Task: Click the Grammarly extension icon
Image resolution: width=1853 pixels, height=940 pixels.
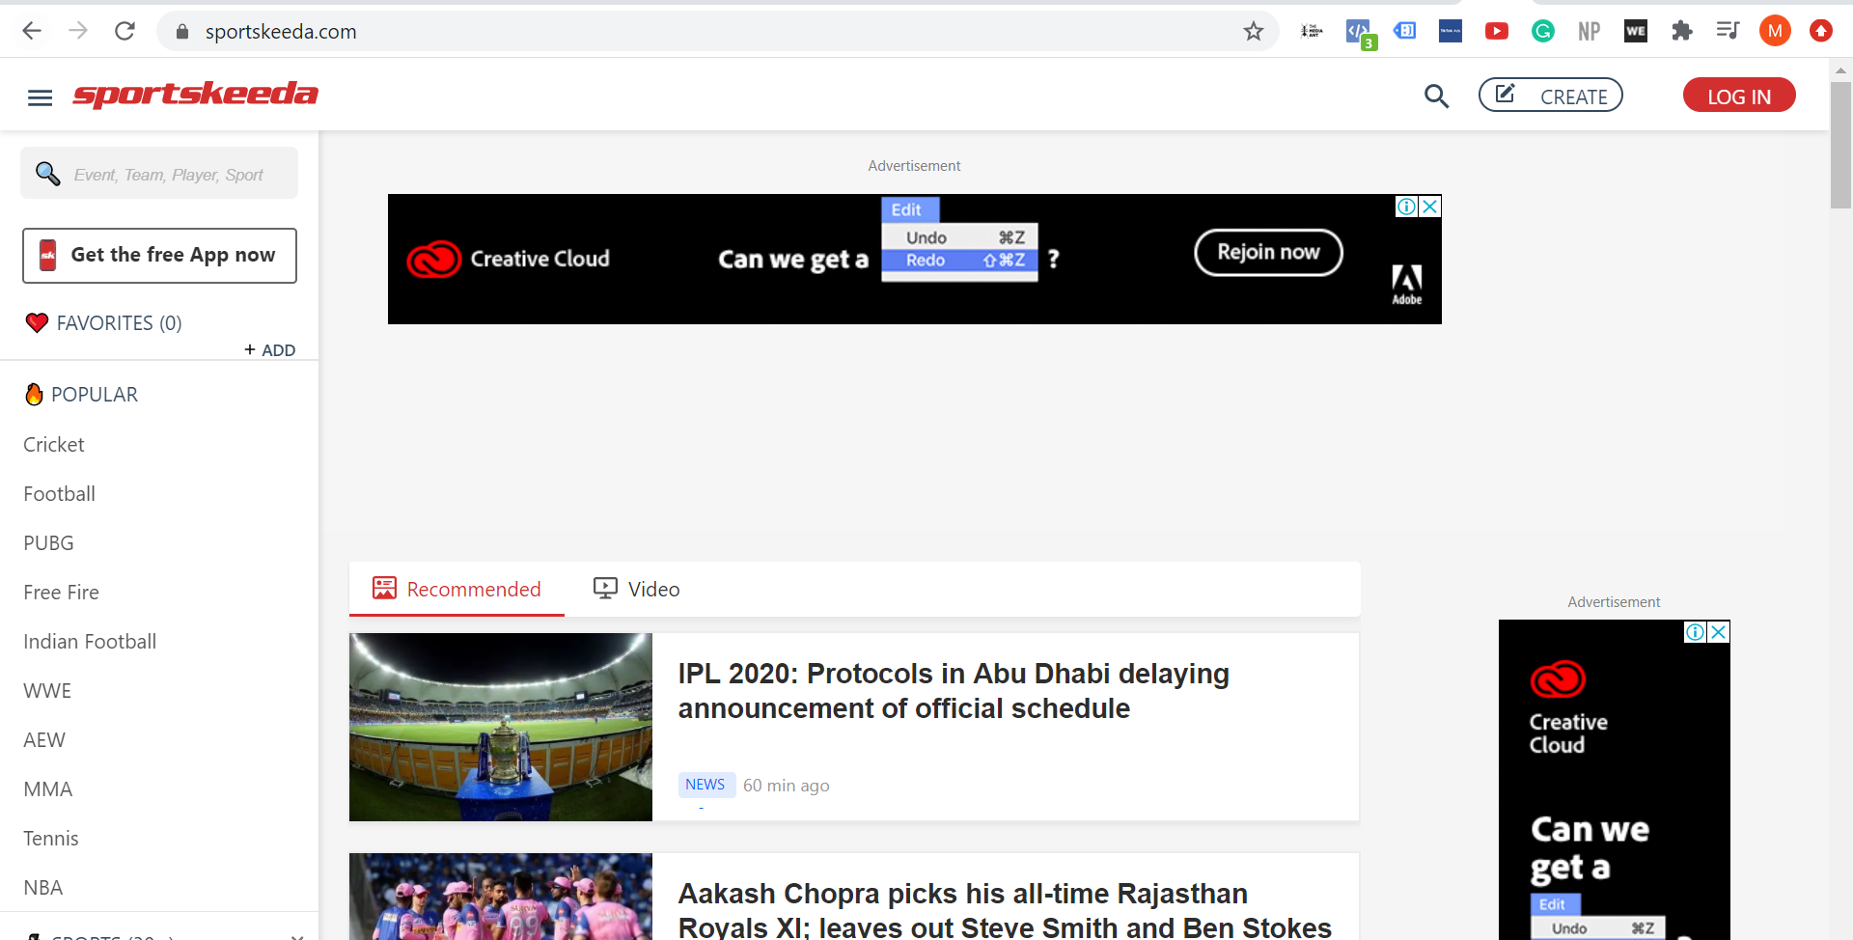Action: 1542,30
